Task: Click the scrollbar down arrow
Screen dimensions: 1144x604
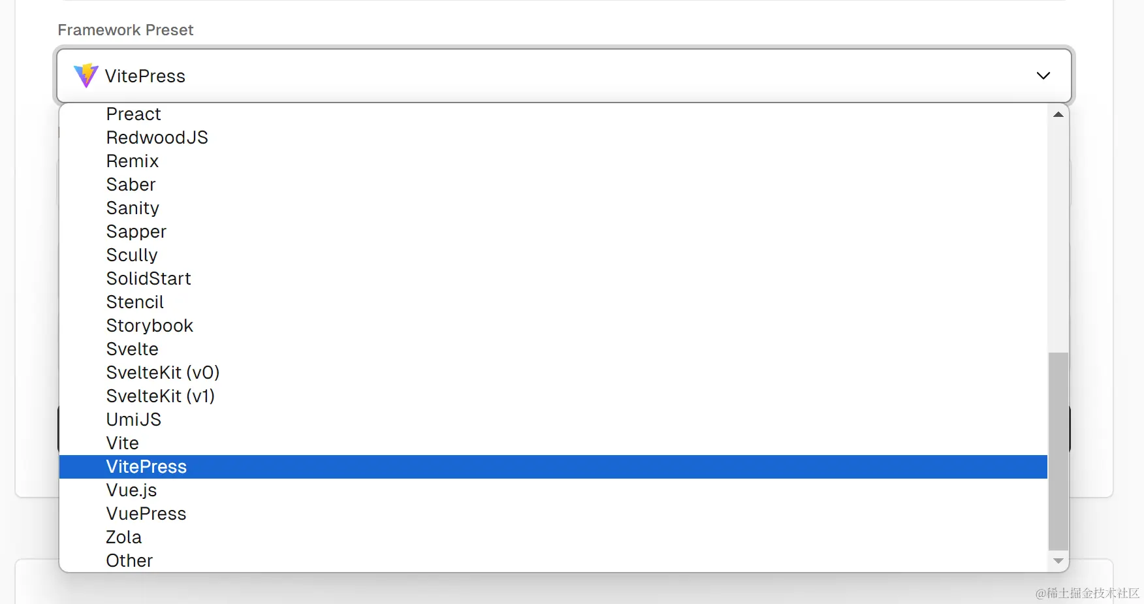Action: [1058, 561]
